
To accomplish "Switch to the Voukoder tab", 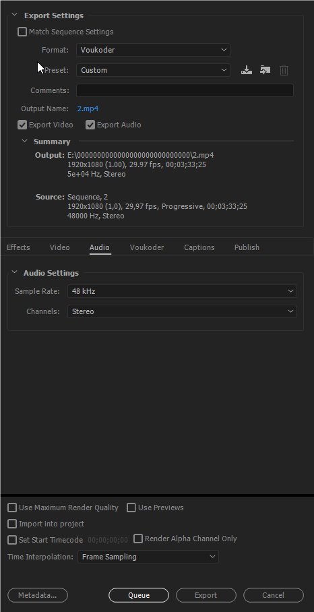I will point(147,247).
